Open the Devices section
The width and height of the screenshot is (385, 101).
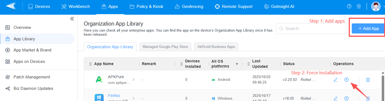click(39, 6)
